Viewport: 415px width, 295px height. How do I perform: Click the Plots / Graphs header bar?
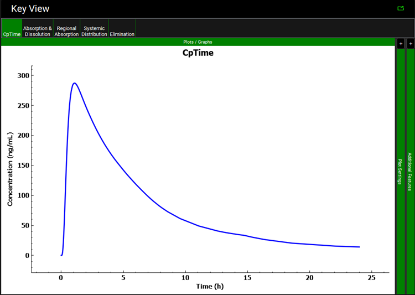[x=198, y=42]
